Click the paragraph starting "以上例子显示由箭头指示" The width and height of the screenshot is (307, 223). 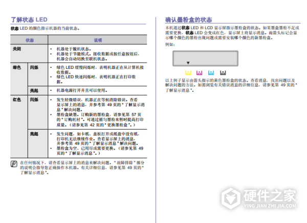click(231, 85)
